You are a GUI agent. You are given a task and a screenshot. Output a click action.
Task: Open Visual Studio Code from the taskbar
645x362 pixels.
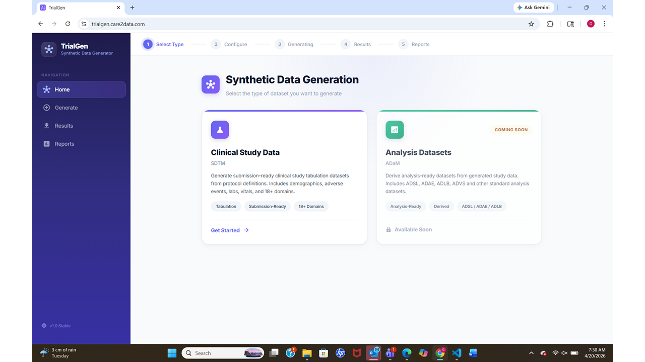pos(457,353)
